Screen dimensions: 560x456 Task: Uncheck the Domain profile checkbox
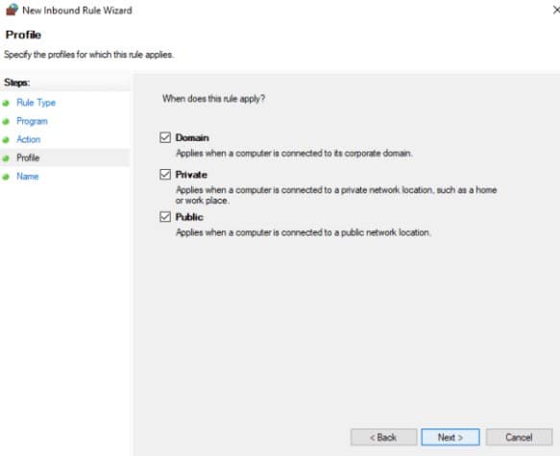(165, 137)
